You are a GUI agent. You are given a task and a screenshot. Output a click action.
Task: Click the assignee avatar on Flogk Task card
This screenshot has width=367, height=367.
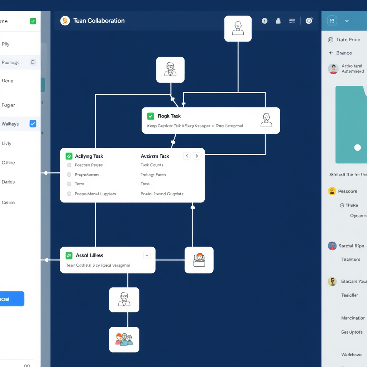266,120
